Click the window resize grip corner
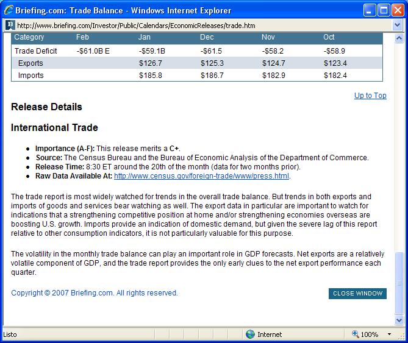Screen dimensions: 408x343 (401, 336)
